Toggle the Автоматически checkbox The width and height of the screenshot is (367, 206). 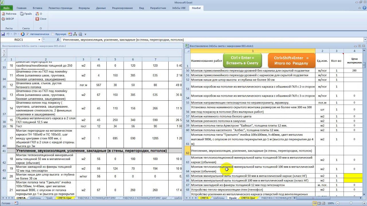[27, 34]
